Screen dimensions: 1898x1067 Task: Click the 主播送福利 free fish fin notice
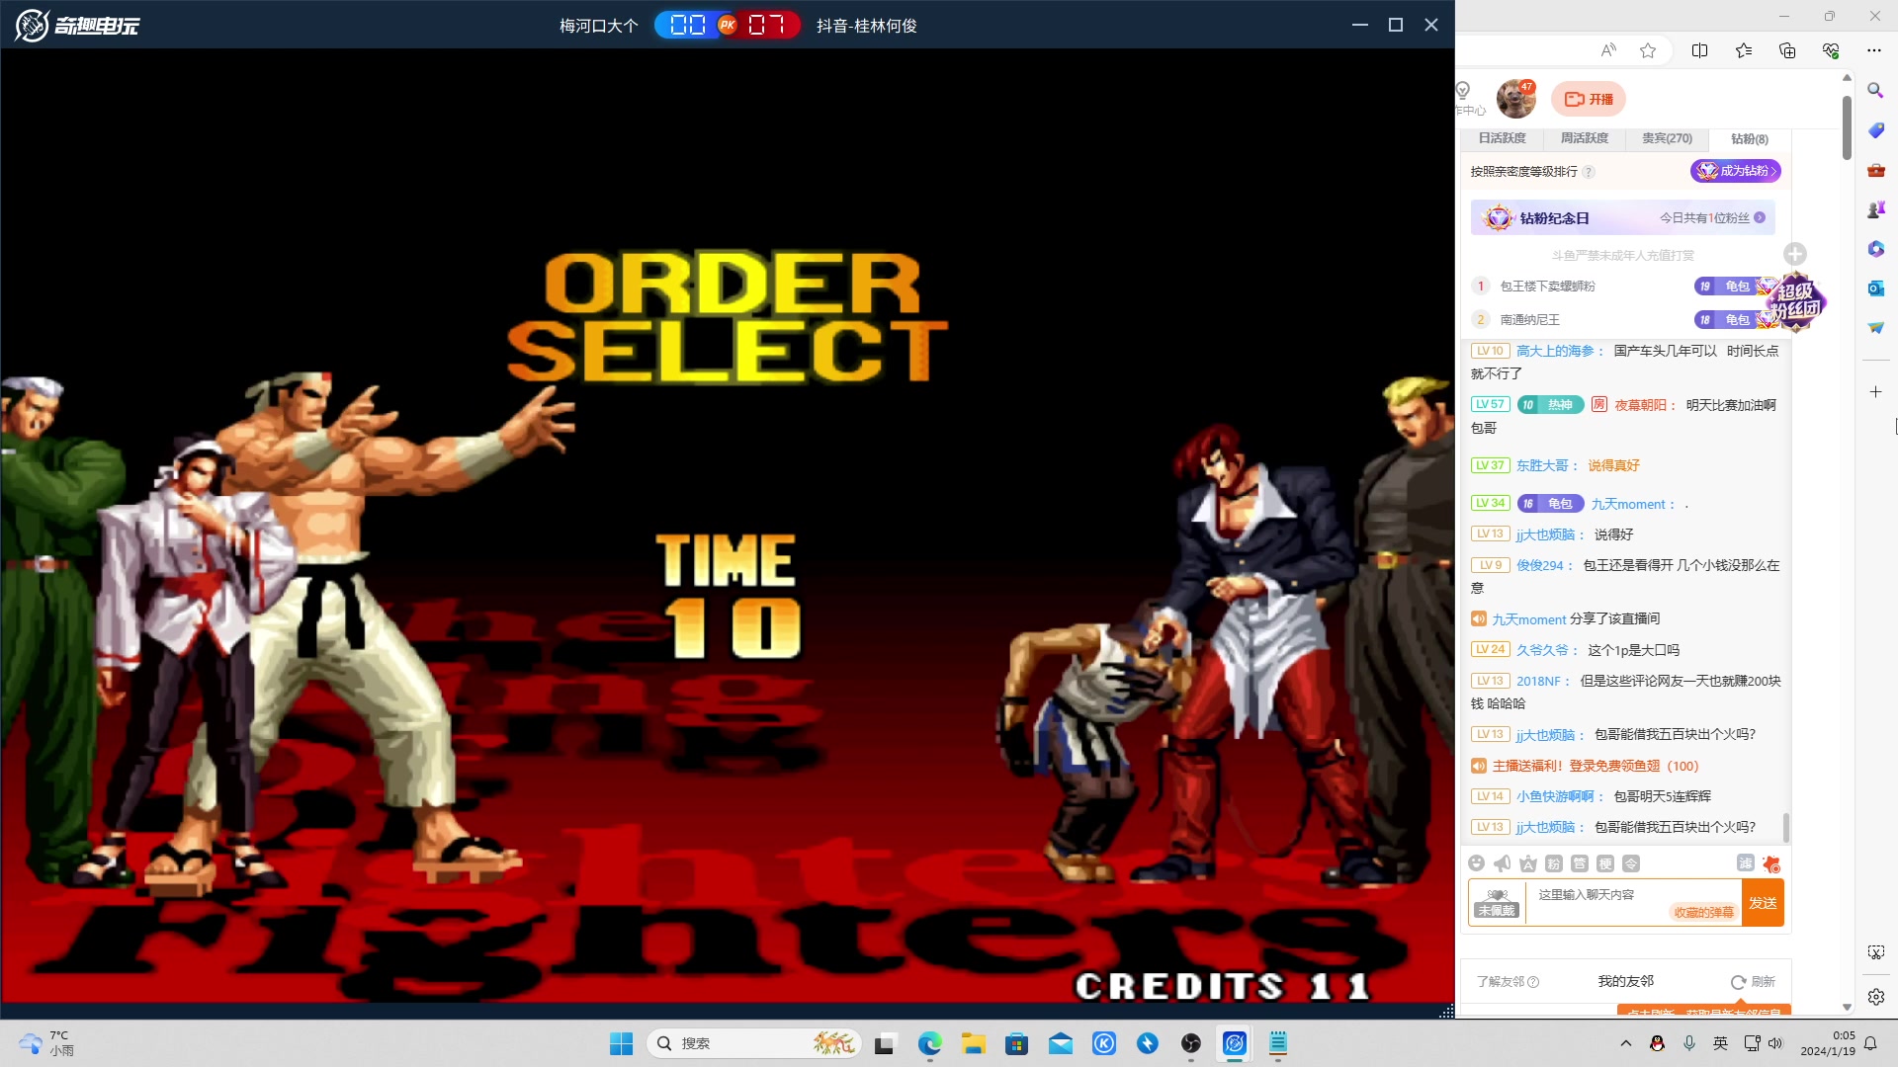[1595, 766]
